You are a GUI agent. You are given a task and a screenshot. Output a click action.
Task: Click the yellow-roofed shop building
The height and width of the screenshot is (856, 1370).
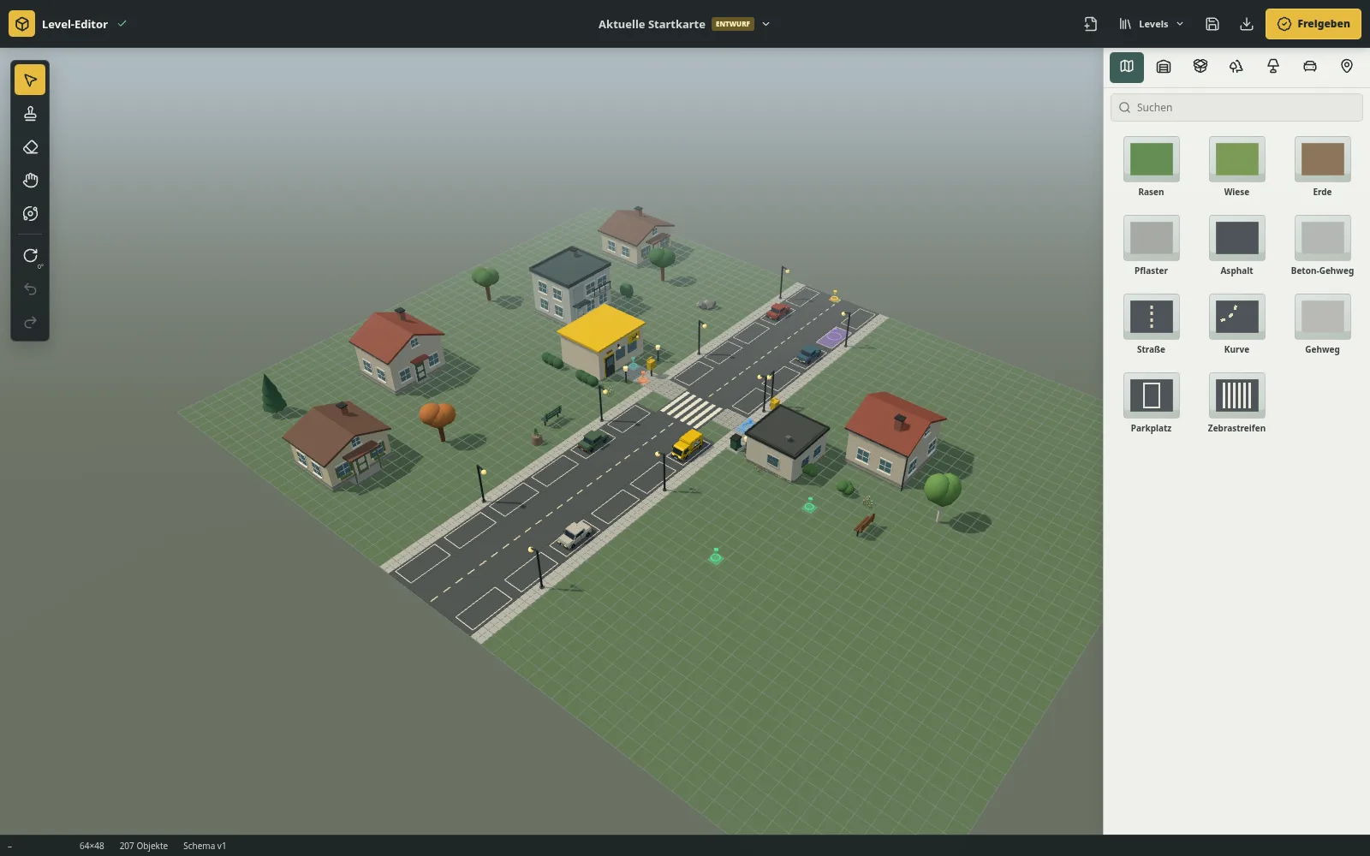(x=600, y=340)
